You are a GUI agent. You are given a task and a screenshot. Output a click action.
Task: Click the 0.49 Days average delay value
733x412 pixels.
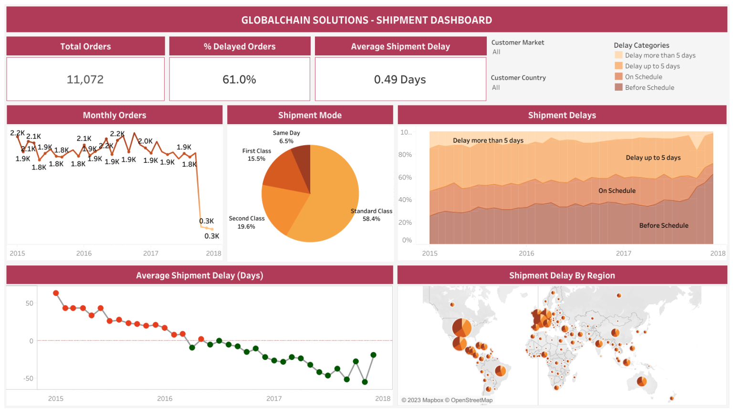click(400, 79)
